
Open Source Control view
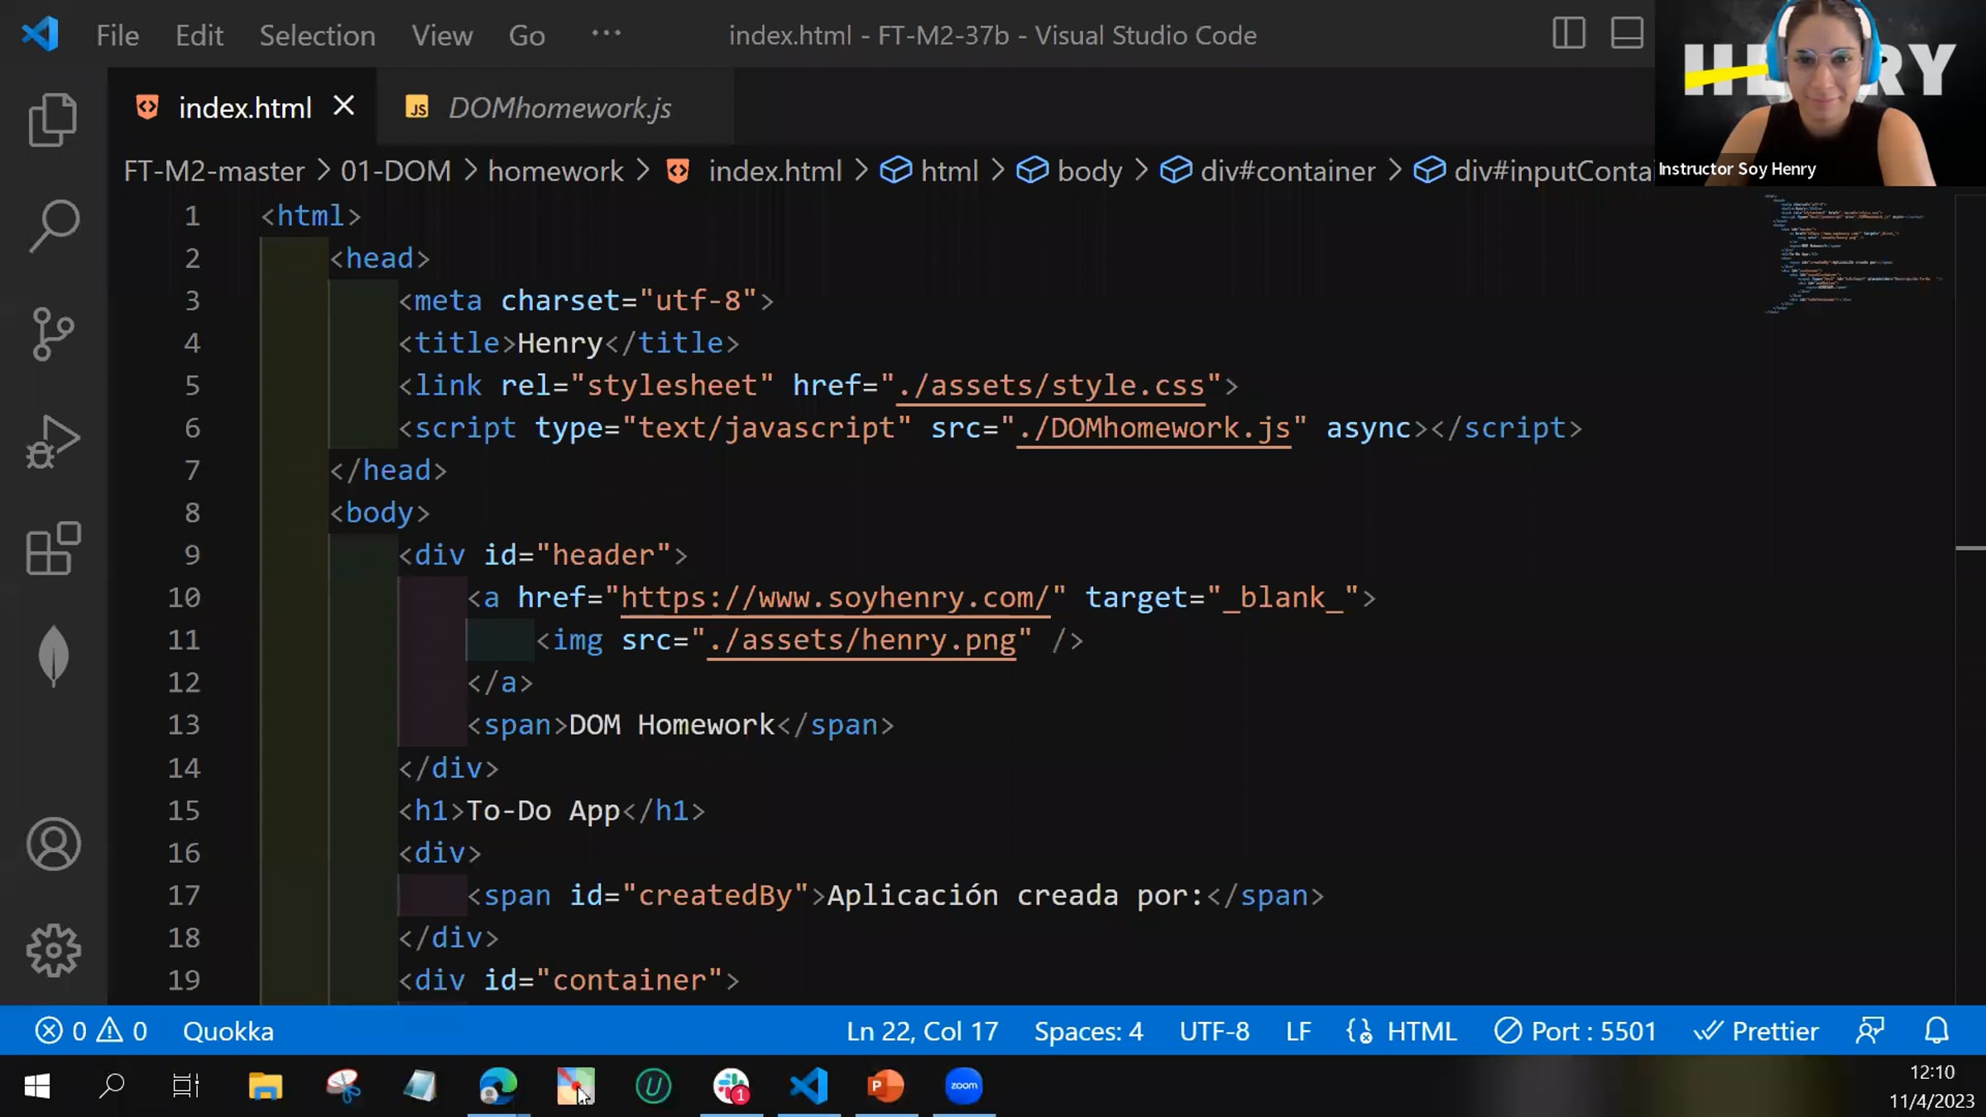point(53,333)
